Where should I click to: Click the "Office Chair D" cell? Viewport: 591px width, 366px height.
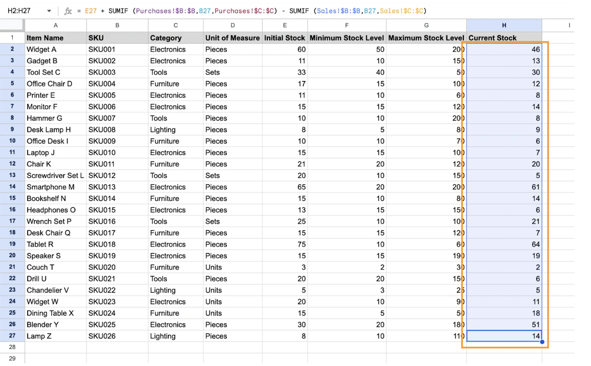56,84
